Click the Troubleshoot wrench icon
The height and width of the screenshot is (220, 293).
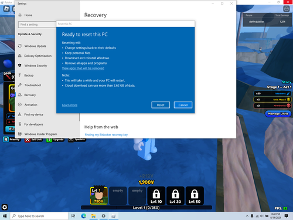click(20, 85)
